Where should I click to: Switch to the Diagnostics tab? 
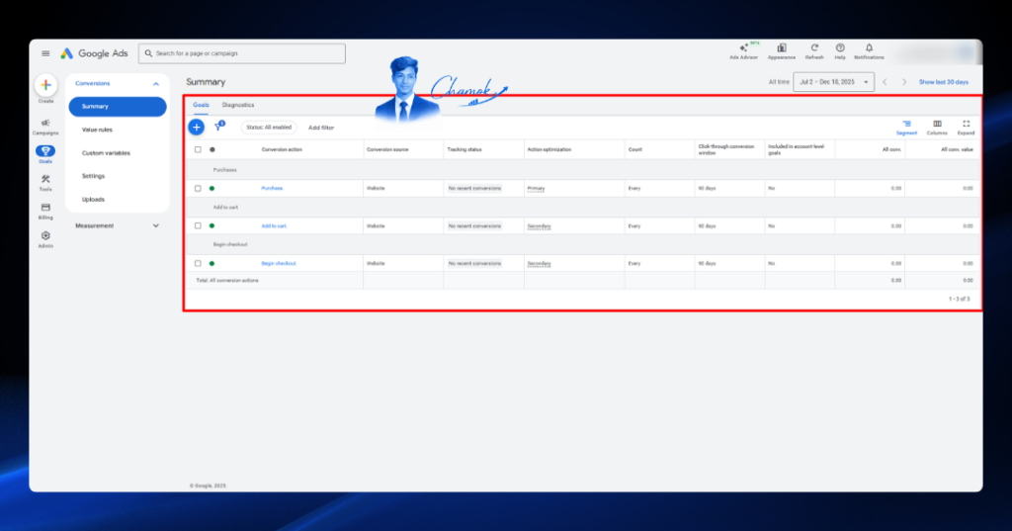[x=238, y=105]
